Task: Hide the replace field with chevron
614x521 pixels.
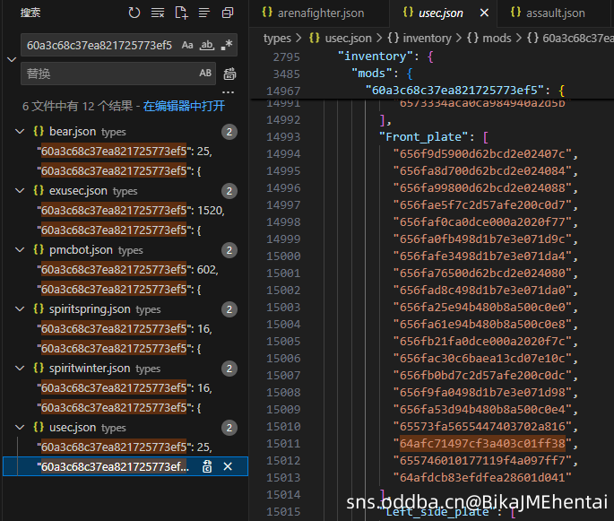Action: click(x=11, y=59)
